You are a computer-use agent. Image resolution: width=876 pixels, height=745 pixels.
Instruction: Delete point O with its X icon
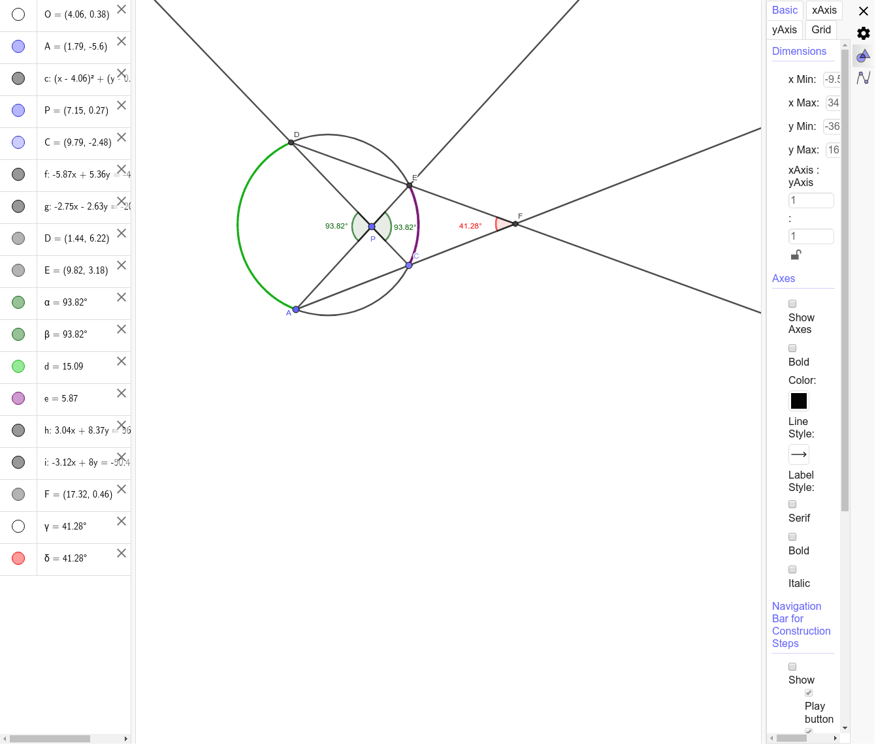121,9
